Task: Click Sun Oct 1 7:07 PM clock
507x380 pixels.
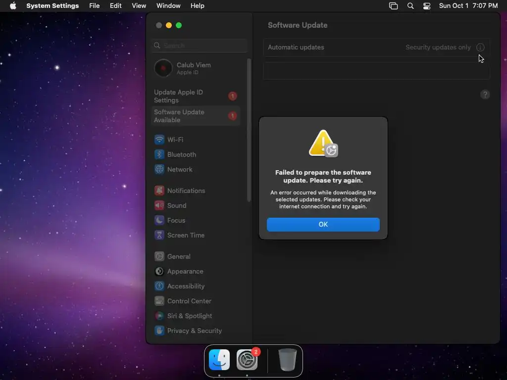Action: tap(468, 6)
